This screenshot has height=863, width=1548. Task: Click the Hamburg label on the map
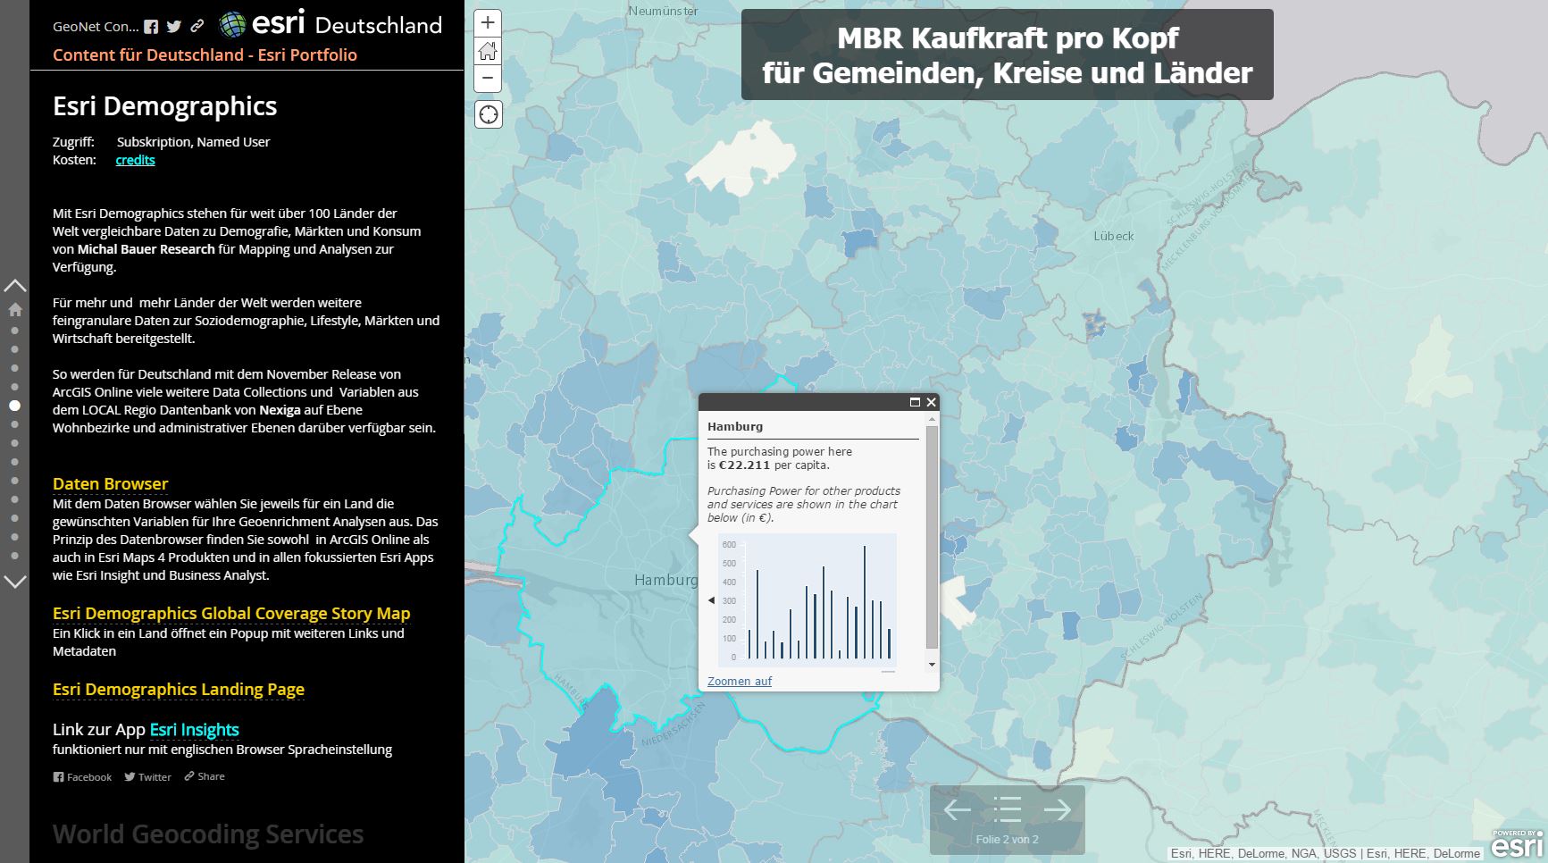click(x=665, y=581)
